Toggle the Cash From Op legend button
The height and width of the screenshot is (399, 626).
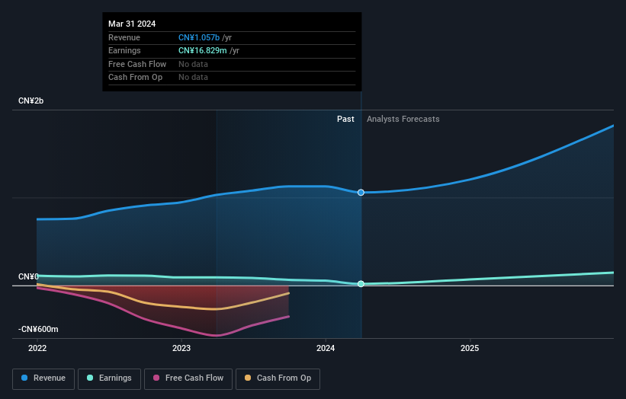(x=278, y=378)
